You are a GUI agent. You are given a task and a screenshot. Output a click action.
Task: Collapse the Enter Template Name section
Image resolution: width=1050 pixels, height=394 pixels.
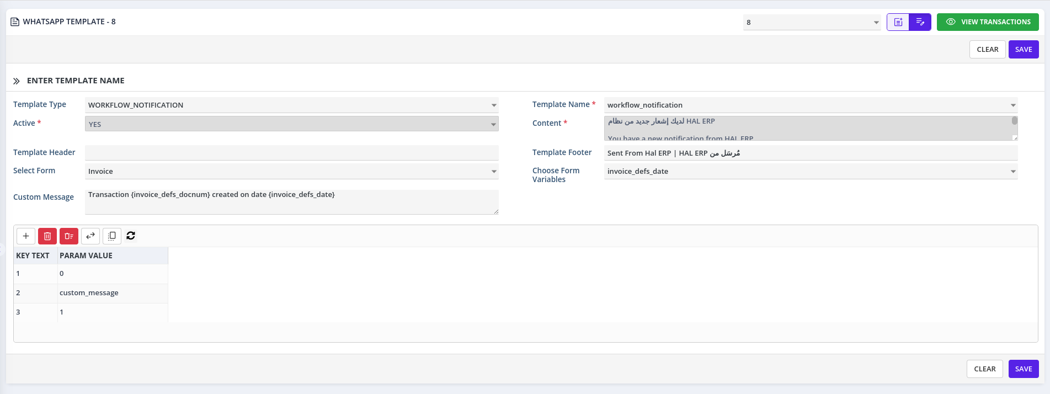pyautogui.click(x=17, y=81)
